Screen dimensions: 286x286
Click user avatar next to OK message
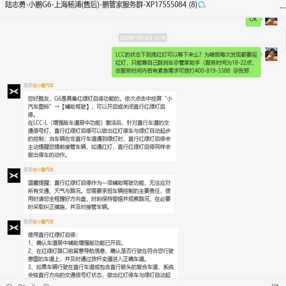click(271, 21)
